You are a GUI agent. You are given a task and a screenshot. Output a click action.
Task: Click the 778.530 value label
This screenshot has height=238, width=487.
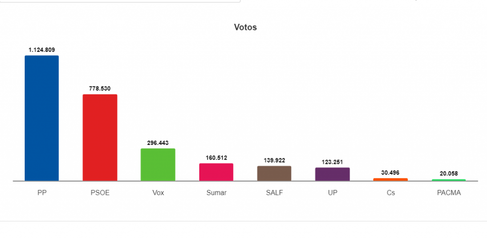click(100, 88)
